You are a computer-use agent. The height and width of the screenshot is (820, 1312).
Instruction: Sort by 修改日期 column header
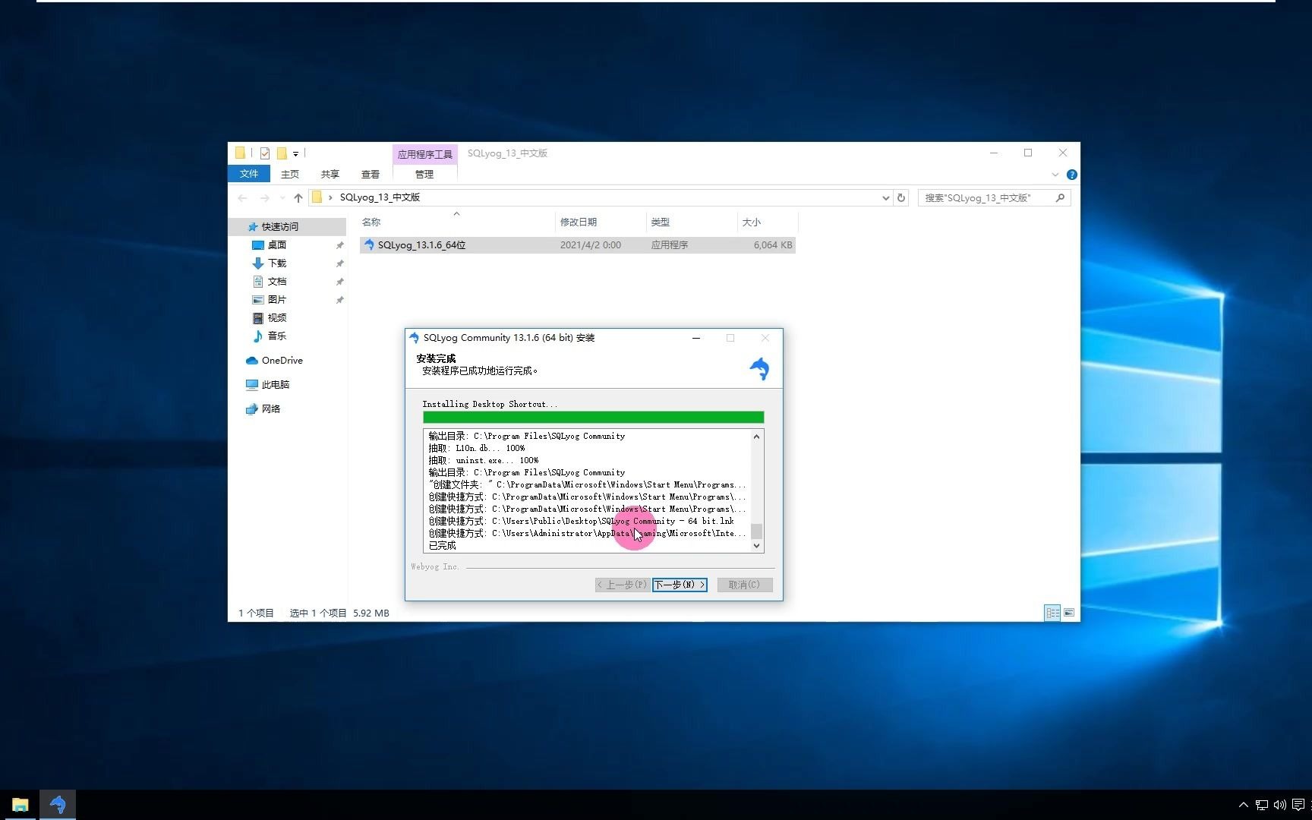(601, 222)
